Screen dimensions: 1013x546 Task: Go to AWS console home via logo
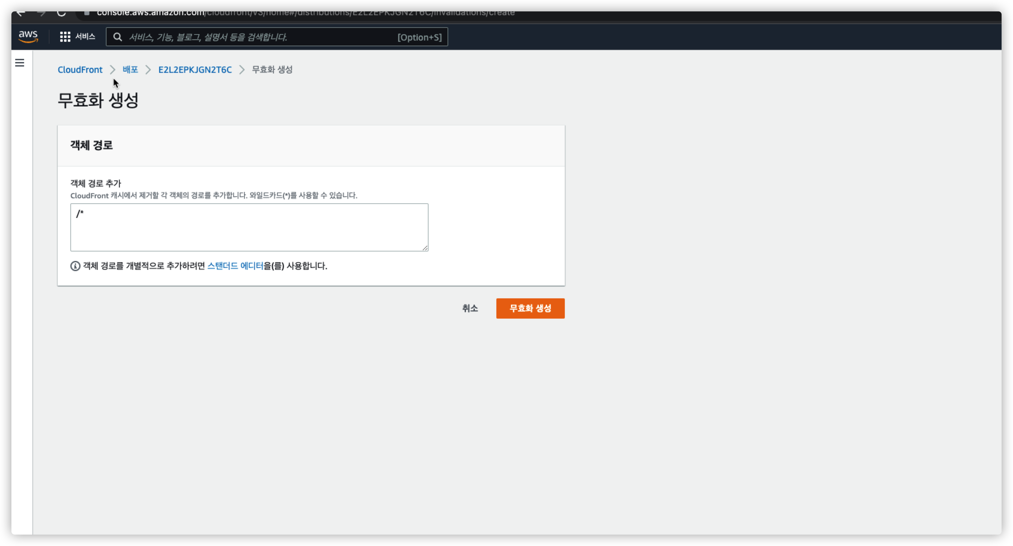[28, 36]
